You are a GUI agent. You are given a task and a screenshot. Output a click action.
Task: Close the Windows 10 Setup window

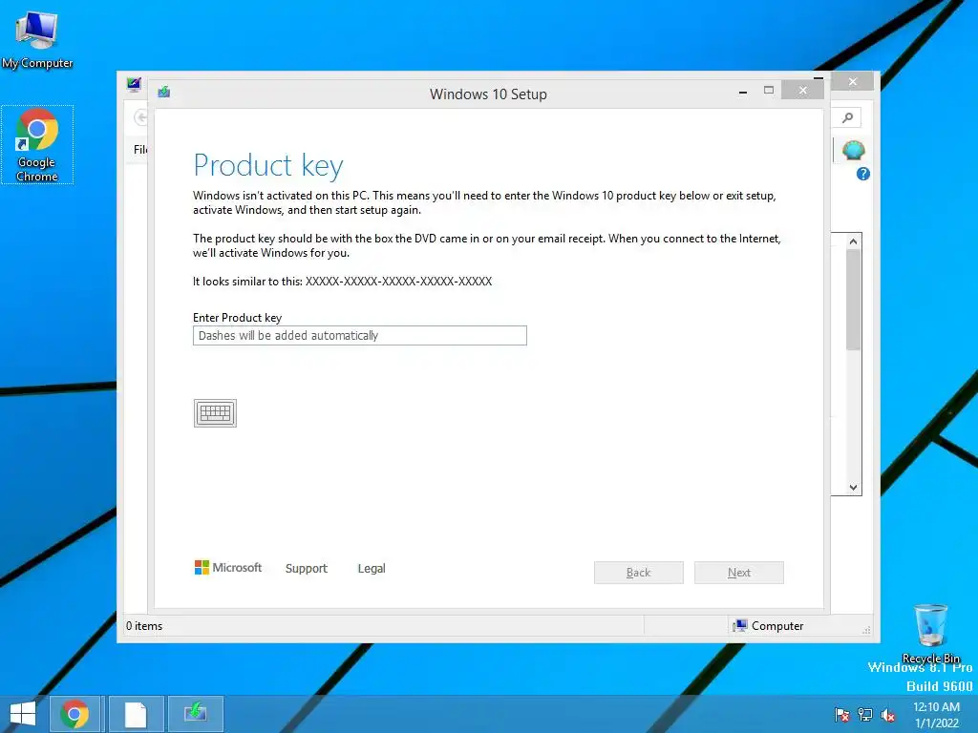tap(802, 91)
